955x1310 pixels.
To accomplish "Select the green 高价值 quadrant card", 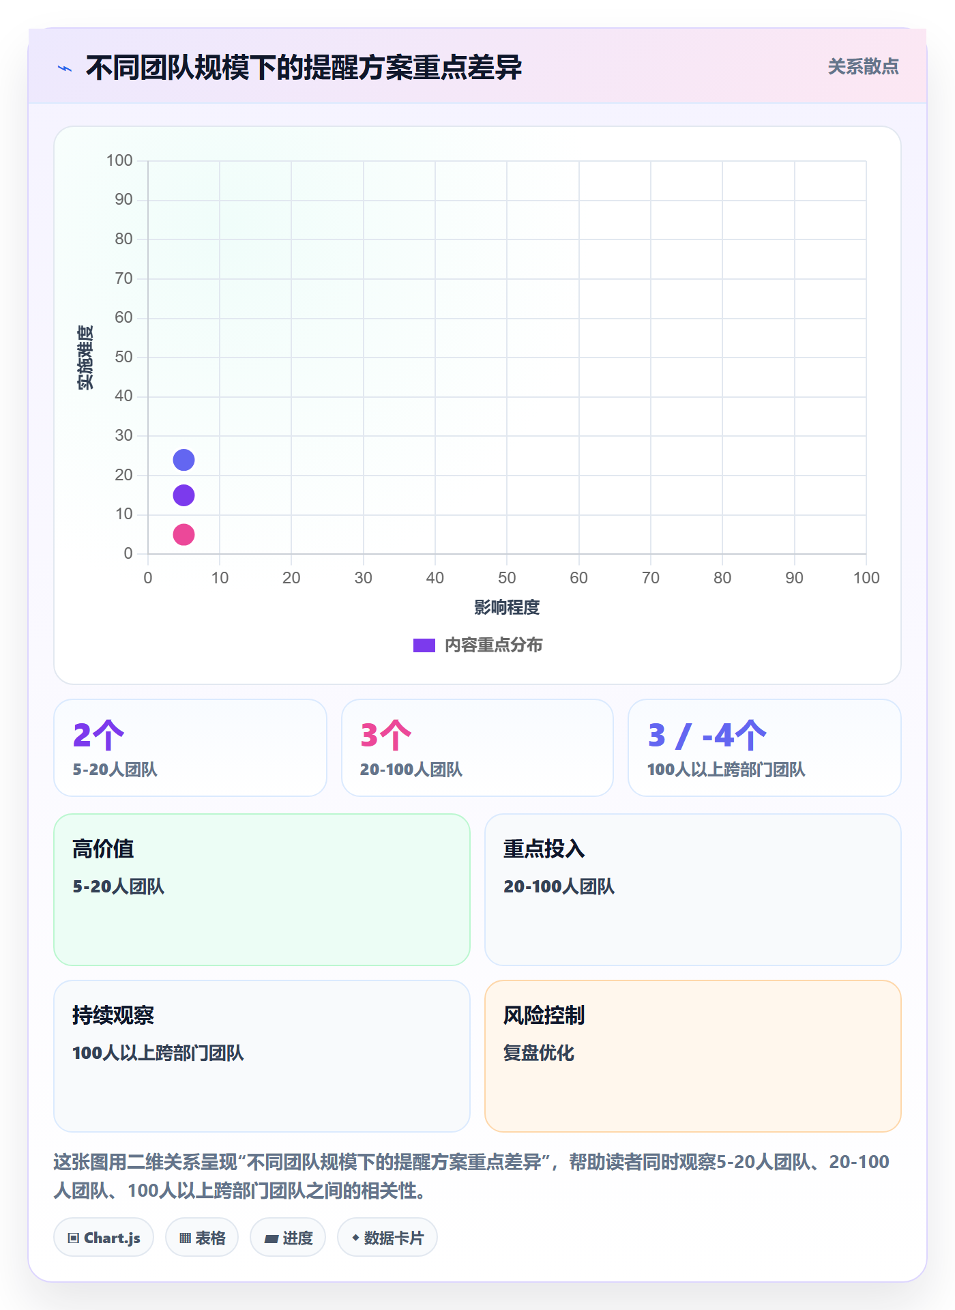I will (262, 890).
